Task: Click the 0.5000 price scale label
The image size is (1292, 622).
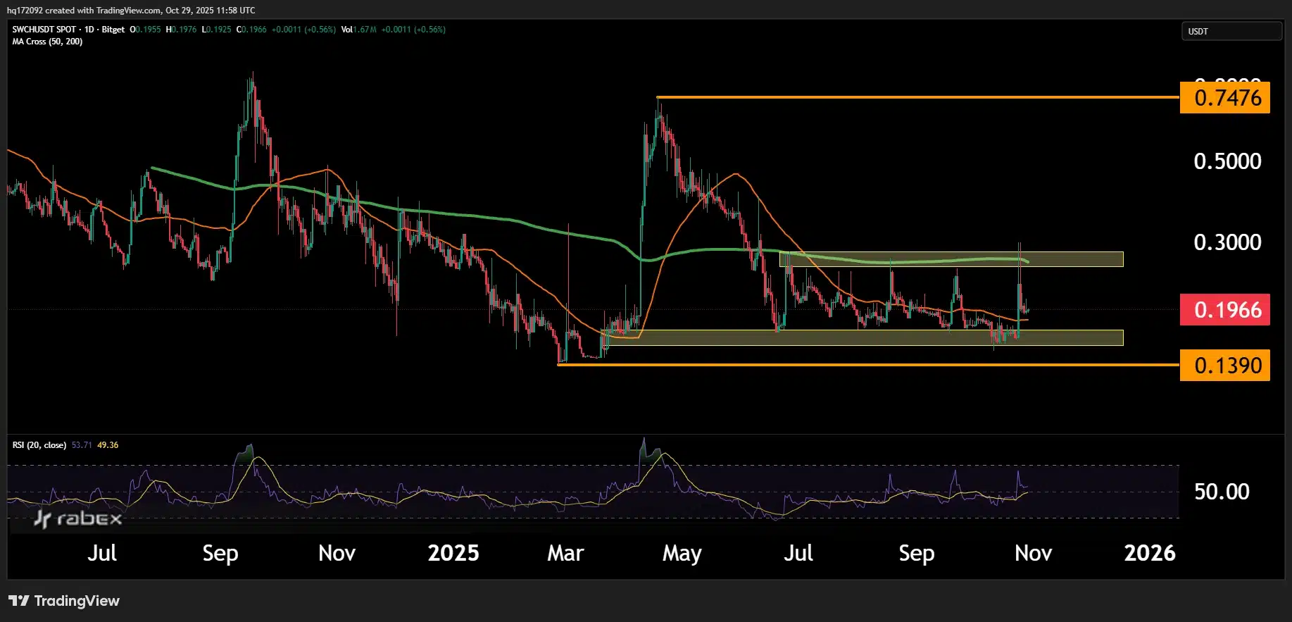Action: pyautogui.click(x=1227, y=161)
